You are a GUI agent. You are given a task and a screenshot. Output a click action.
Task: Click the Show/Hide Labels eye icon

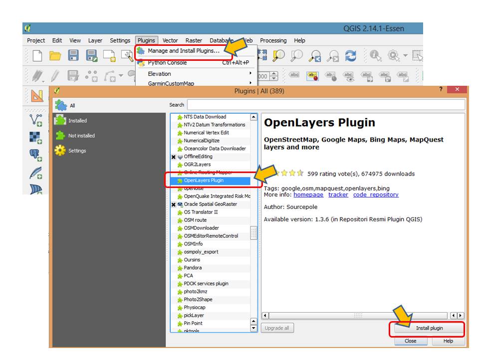click(x=349, y=76)
